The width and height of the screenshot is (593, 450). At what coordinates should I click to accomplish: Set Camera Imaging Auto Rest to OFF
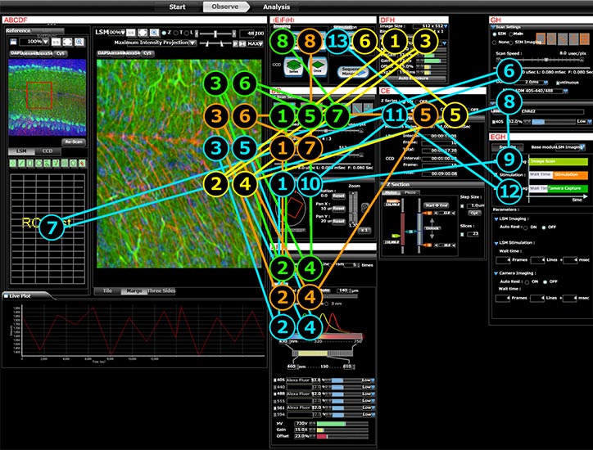tap(545, 282)
